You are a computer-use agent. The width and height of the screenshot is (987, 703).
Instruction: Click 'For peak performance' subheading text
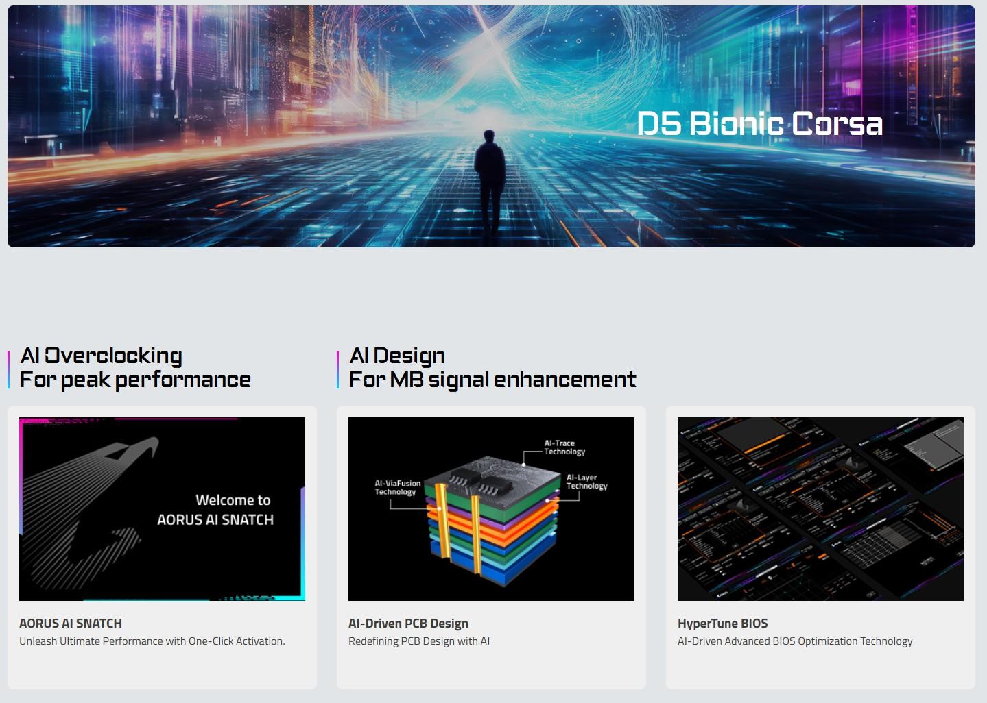coord(135,380)
